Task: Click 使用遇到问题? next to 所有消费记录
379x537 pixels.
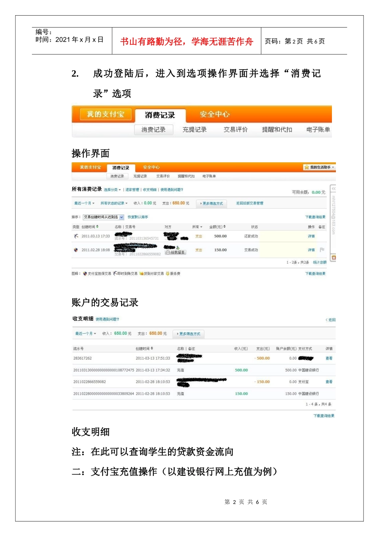Action: click(172, 190)
